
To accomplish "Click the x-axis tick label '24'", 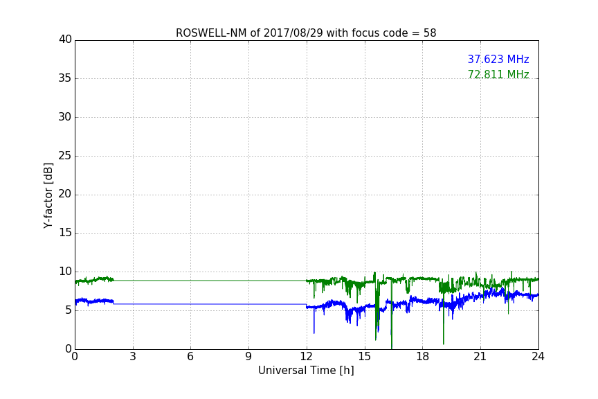I will point(538,357).
